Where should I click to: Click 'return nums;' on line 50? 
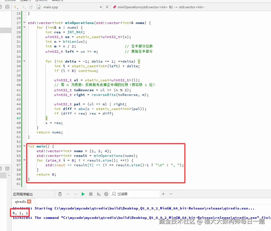tap(50, 132)
